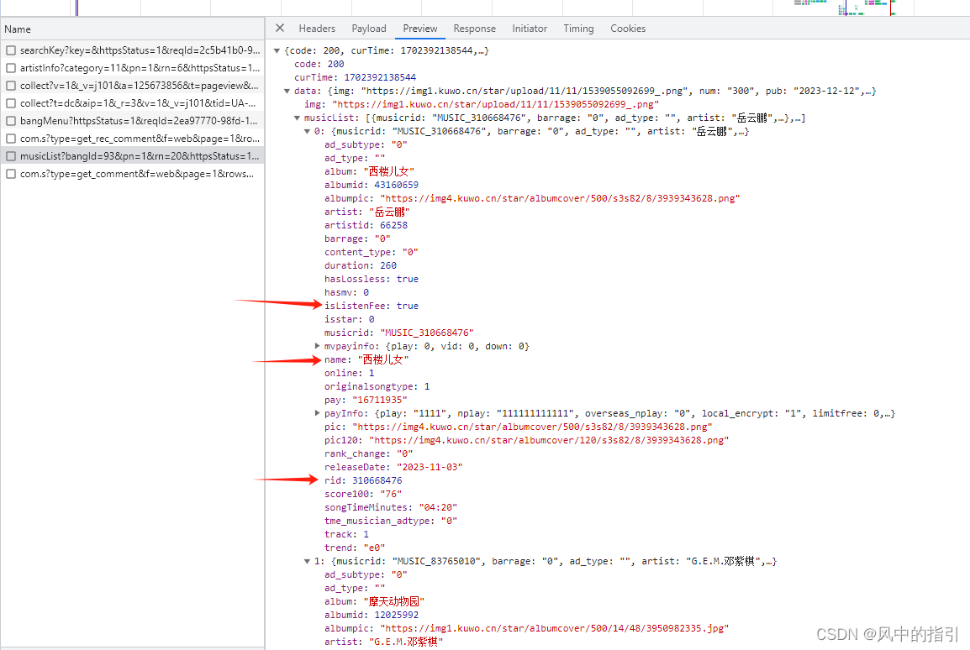970x650 pixels.
Task: Click the duration: 260 property
Action: point(361,265)
